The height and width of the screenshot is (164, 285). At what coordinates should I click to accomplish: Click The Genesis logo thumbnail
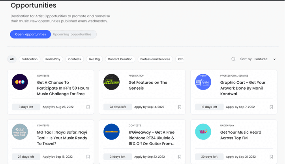pos(111,82)
